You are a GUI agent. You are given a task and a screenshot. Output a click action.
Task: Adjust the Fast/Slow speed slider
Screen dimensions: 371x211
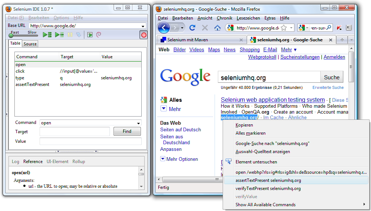coord(11,36)
